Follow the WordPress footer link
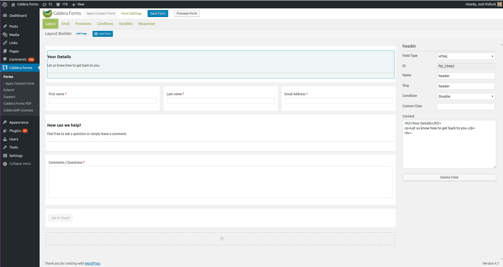Image resolution: width=503 pixels, height=267 pixels. 92,263
